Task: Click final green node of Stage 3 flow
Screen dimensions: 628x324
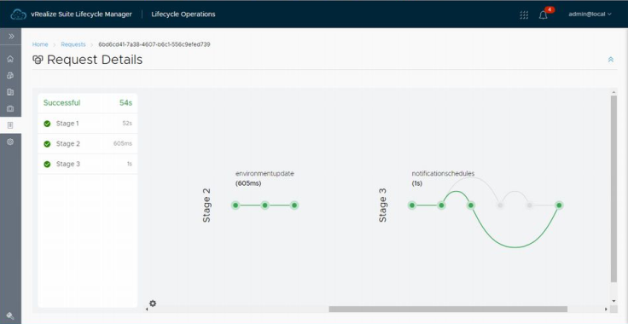Action: pyautogui.click(x=559, y=205)
